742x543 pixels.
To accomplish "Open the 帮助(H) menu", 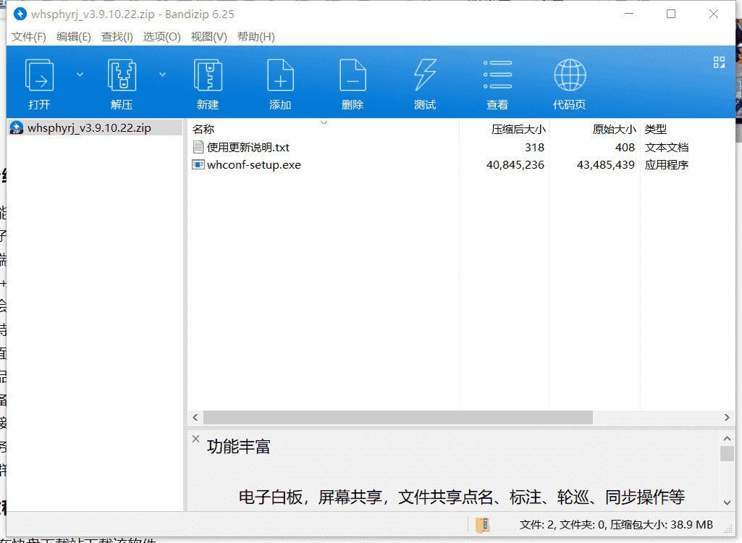I will (256, 37).
